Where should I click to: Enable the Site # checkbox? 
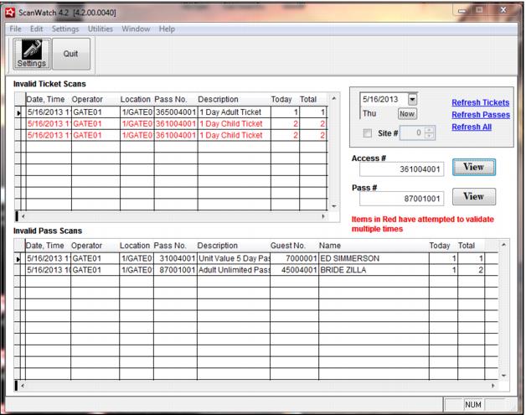point(366,132)
